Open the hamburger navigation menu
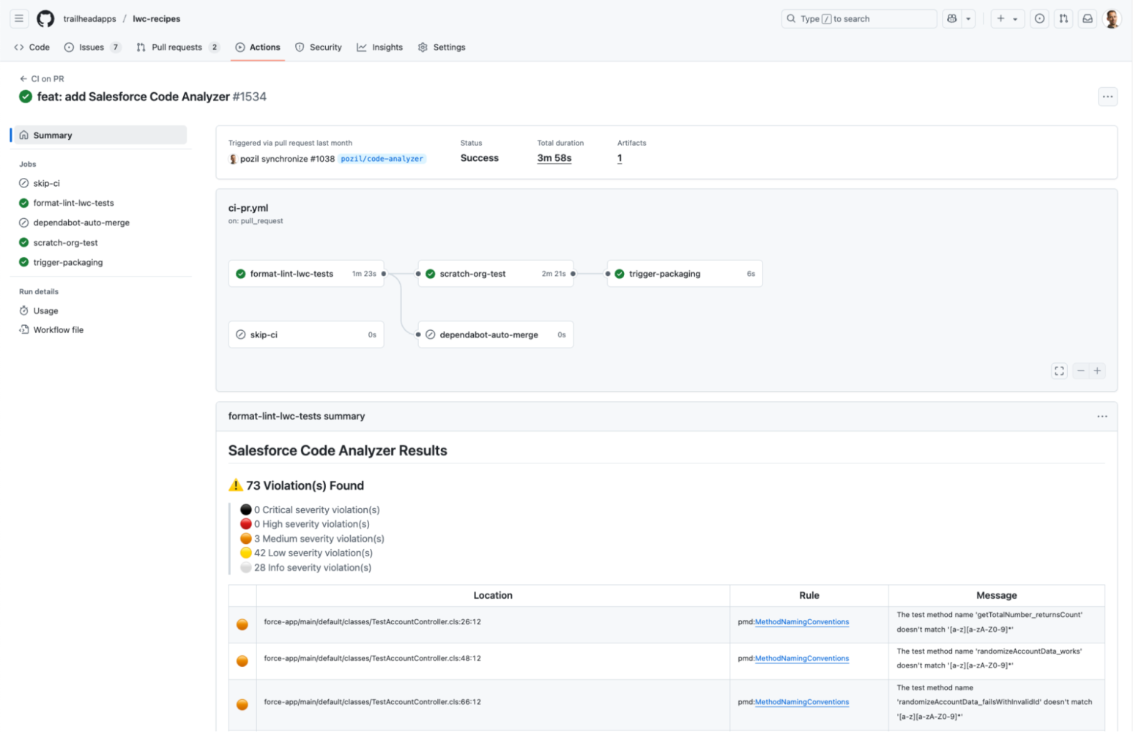Viewport: 1133px width, 732px height. point(19,18)
